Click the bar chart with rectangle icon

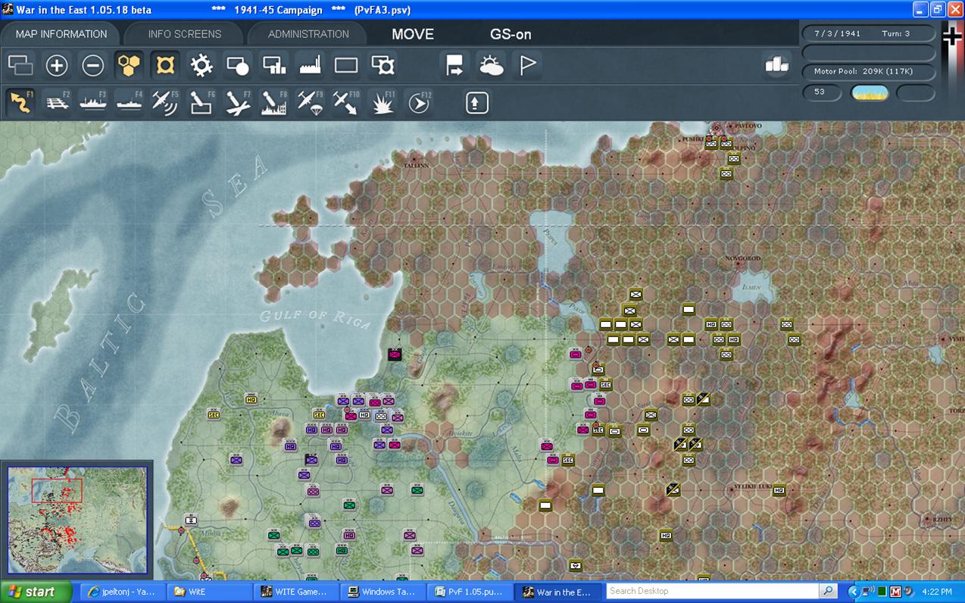274,65
